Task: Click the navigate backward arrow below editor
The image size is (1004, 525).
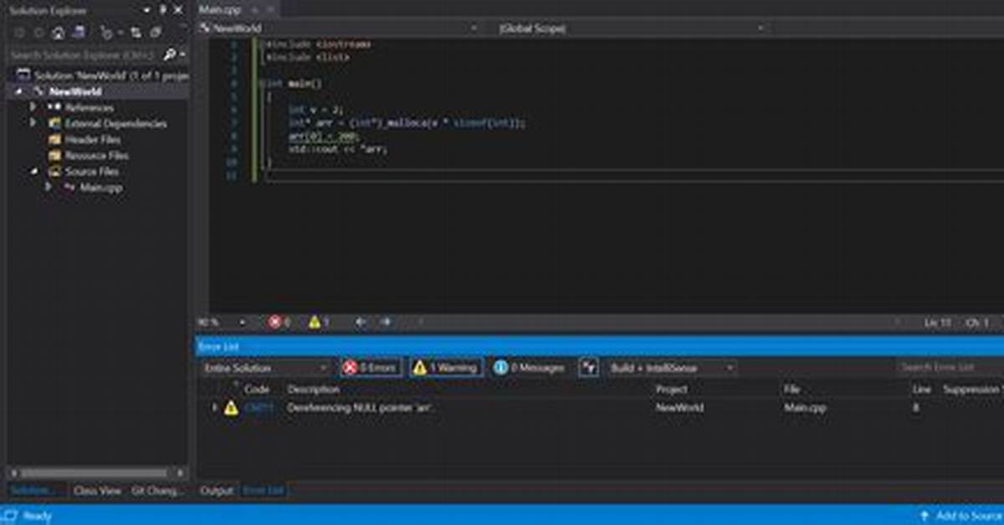Action: (x=361, y=322)
